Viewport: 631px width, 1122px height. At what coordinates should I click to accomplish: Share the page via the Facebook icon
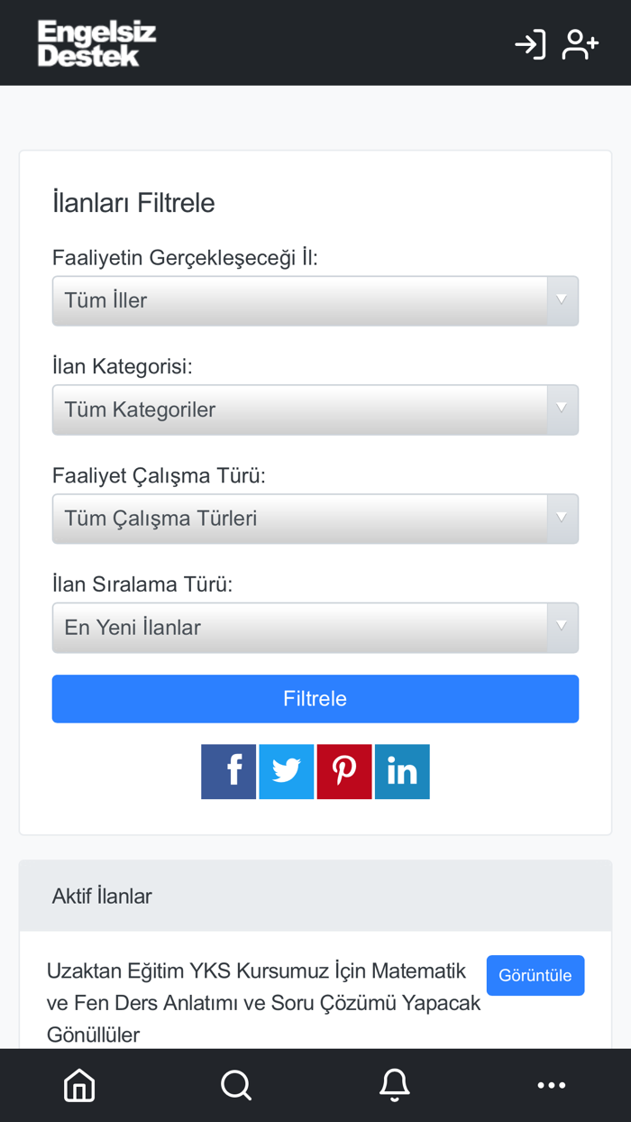point(228,771)
